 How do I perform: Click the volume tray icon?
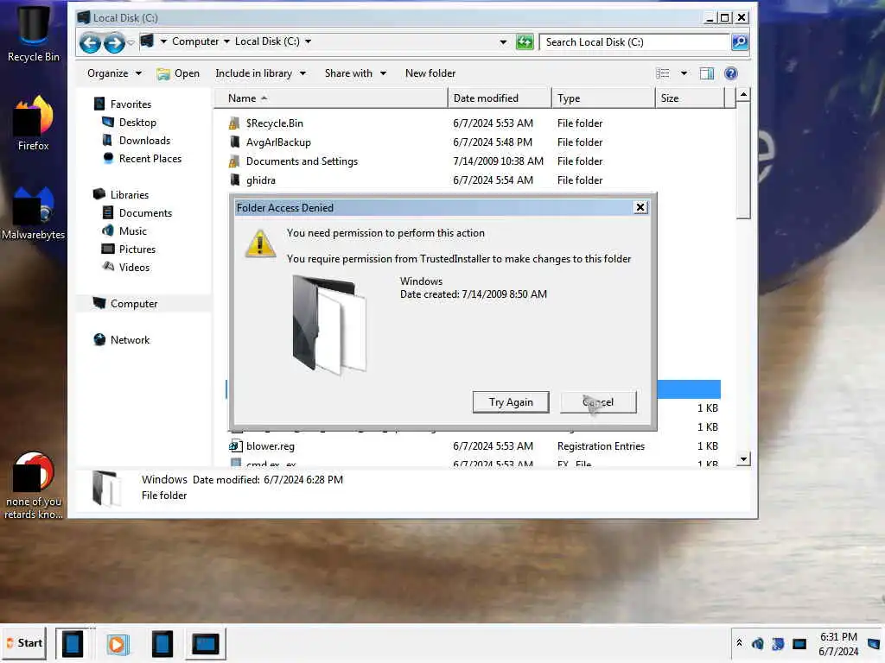point(757,643)
